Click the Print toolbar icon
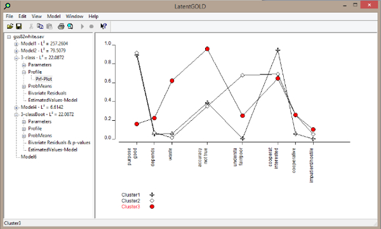Viewport: 381px width, 229px height. [x=61, y=26]
